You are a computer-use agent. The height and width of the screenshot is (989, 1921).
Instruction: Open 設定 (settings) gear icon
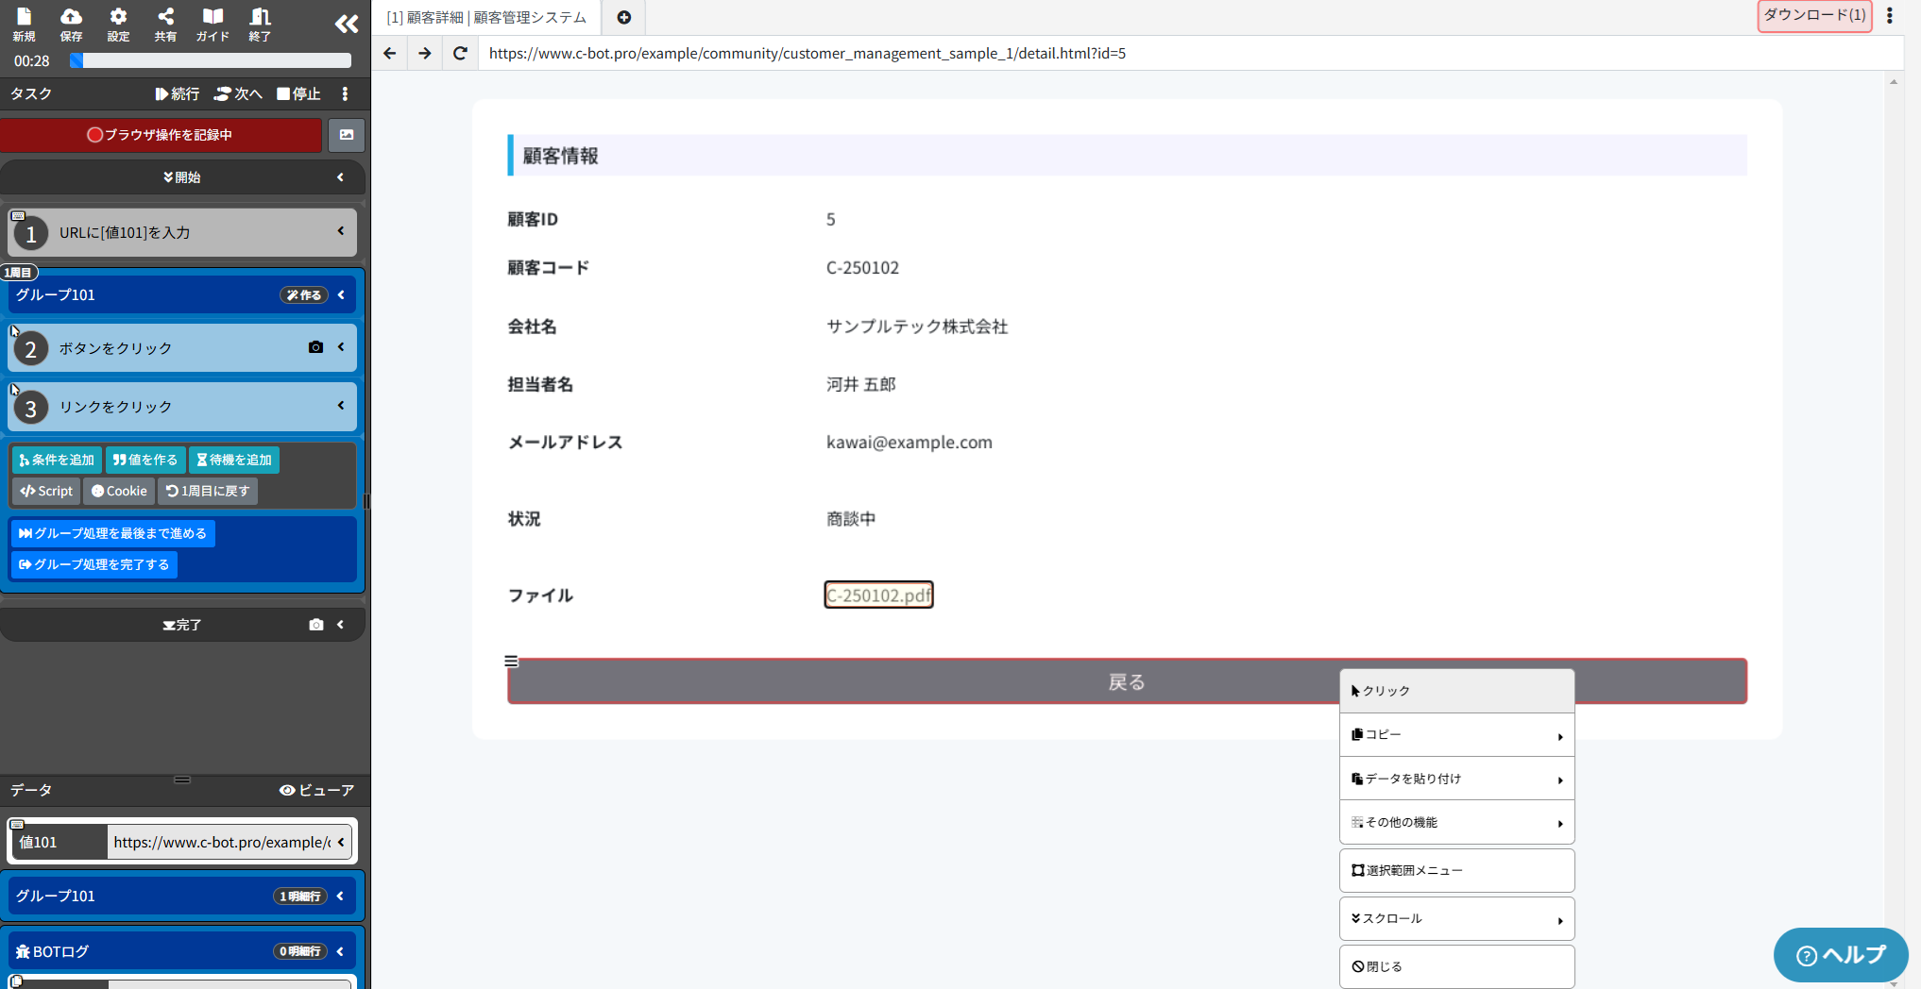click(x=118, y=24)
